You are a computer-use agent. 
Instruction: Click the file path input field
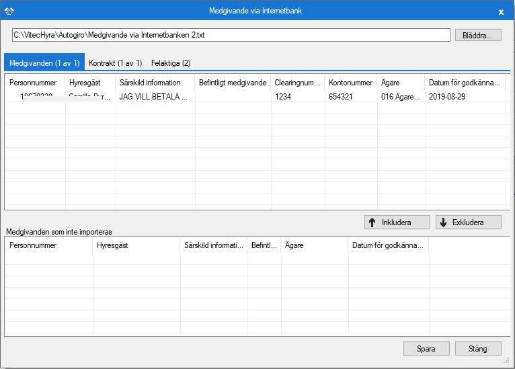[x=231, y=35]
